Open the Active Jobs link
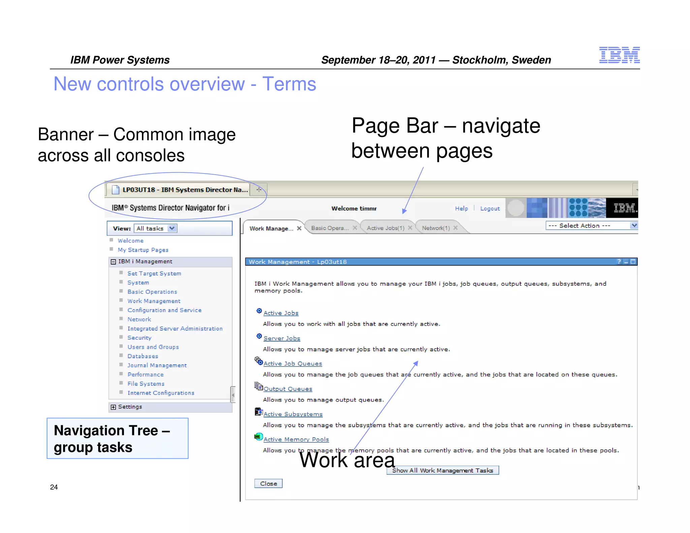The height and width of the screenshot is (533, 690). click(x=281, y=313)
